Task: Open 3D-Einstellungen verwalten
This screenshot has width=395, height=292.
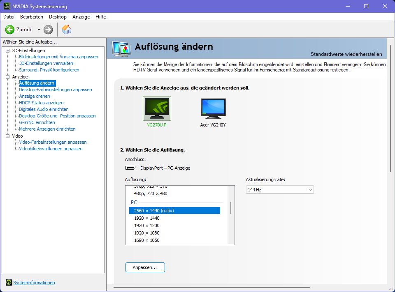Action: point(46,63)
